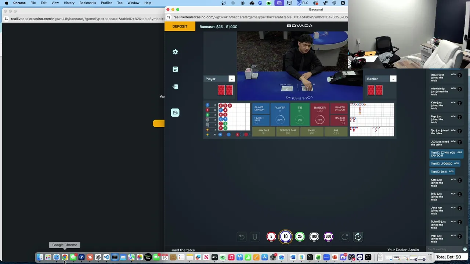Open Music app from the Dock
470x264 pixels.
[x=231, y=257]
